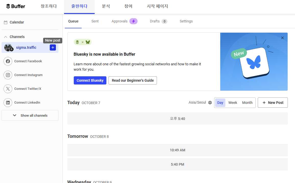Collapse the Channels section chevron
This screenshot has width=295, height=183.
pyautogui.click(x=6, y=37)
